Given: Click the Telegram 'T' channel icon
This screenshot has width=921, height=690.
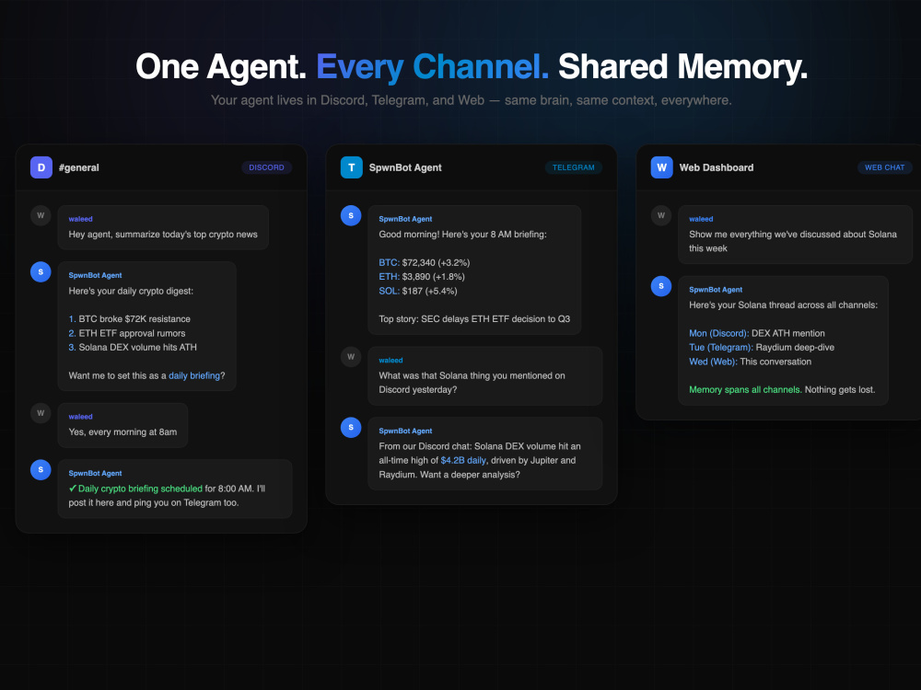Looking at the screenshot, I should pyautogui.click(x=351, y=167).
